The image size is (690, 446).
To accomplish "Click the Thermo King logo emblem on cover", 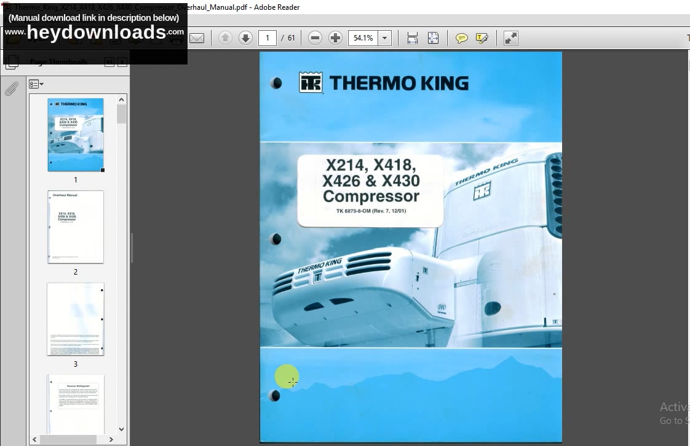I will pyautogui.click(x=311, y=82).
